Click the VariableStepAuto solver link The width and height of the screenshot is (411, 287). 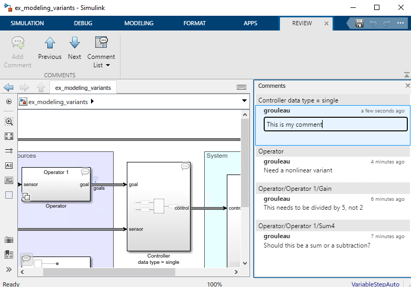[x=375, y=284]
